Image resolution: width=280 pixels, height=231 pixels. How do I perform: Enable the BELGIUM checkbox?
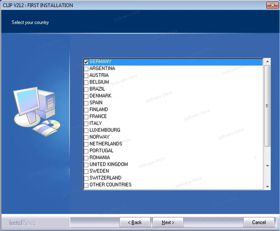pos(86,83)
